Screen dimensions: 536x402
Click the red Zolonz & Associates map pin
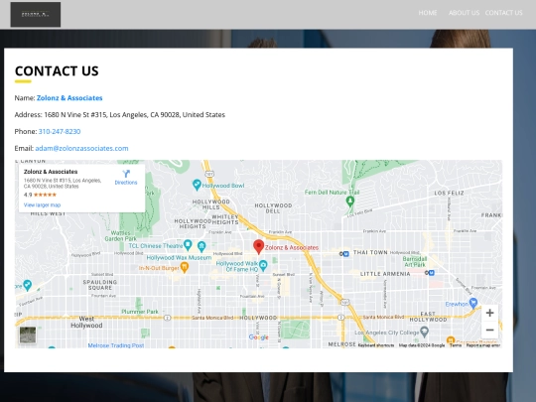click(x=258, y=246)
